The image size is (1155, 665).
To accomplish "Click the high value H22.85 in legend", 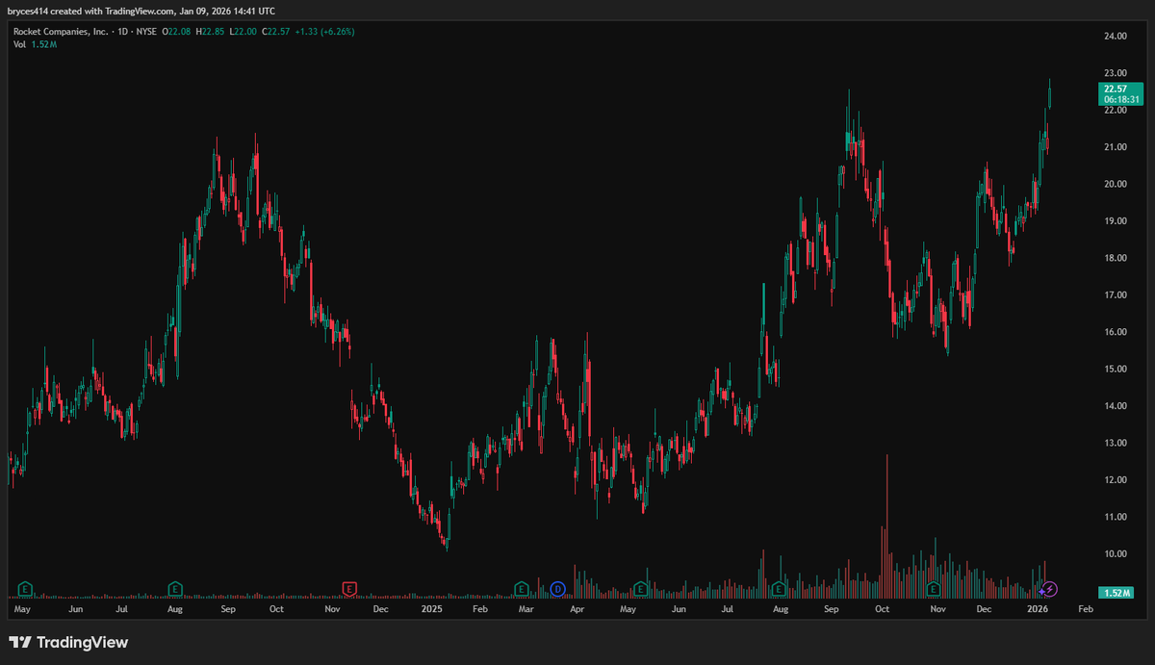I will [211, 32].
